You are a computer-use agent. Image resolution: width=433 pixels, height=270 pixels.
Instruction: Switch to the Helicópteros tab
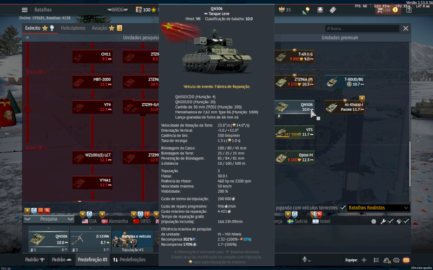point(73,28)
